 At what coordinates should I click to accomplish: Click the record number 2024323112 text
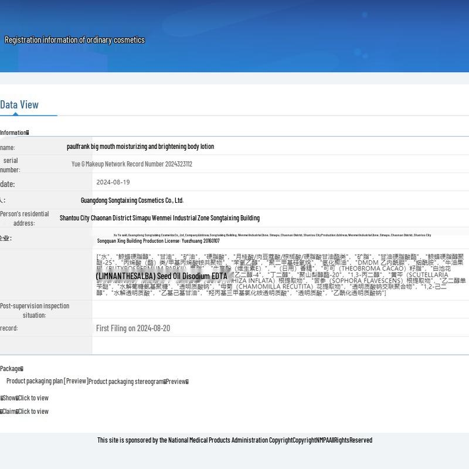[131, 164]
